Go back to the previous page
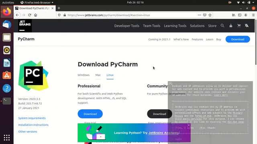 (17, 15)
